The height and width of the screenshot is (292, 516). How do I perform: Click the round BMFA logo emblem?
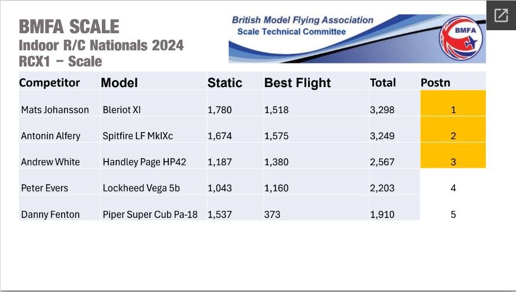pos(461,38)
